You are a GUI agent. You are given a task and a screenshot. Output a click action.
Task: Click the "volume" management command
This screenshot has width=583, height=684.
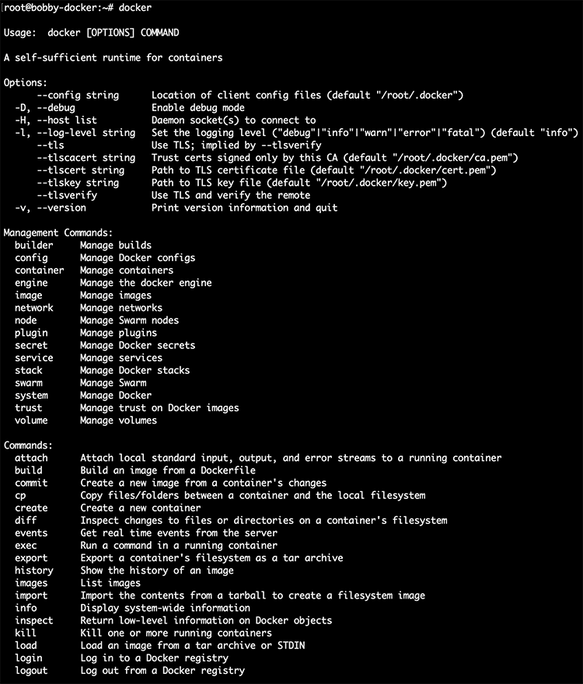click(31, 421)
